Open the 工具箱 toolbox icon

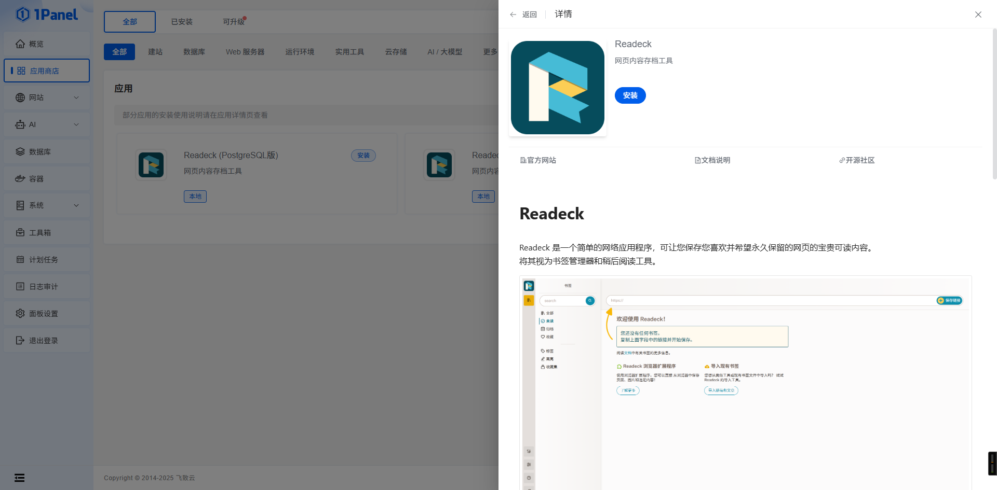(20, 233)
